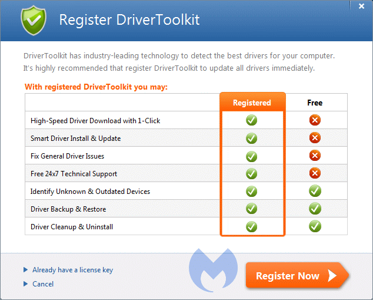The width and height of the screenshot is (373, 300).
Task: Click Free red X for Smart Driver Install
Action: point(315,138)
